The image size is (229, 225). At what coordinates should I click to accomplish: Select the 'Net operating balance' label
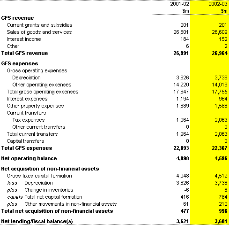click(x=29, y=159)
